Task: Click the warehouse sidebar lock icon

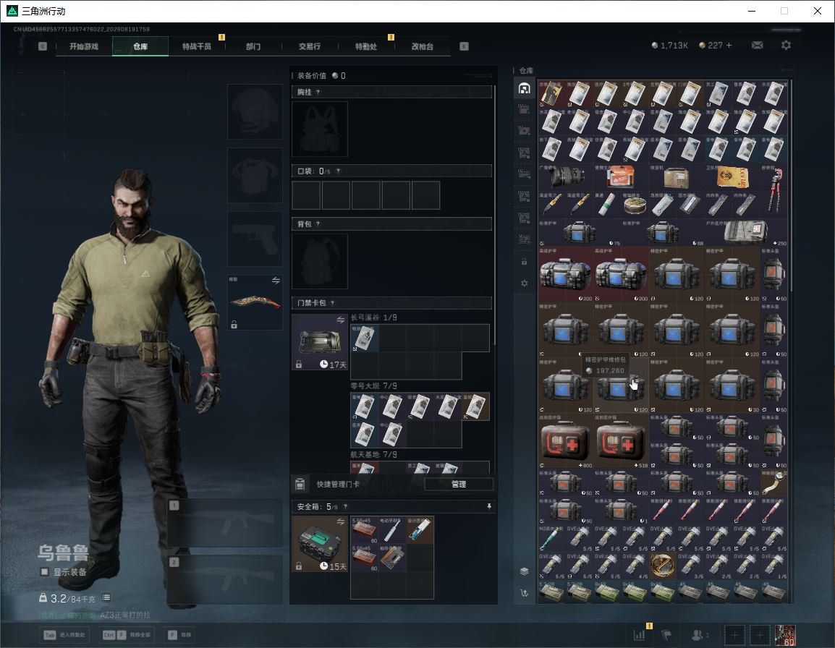Action: tap(524, 261)
